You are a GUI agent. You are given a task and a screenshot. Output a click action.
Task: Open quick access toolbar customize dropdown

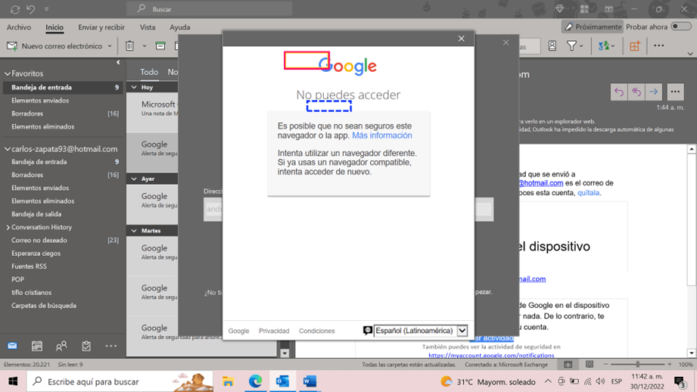[x=47, y=9]
